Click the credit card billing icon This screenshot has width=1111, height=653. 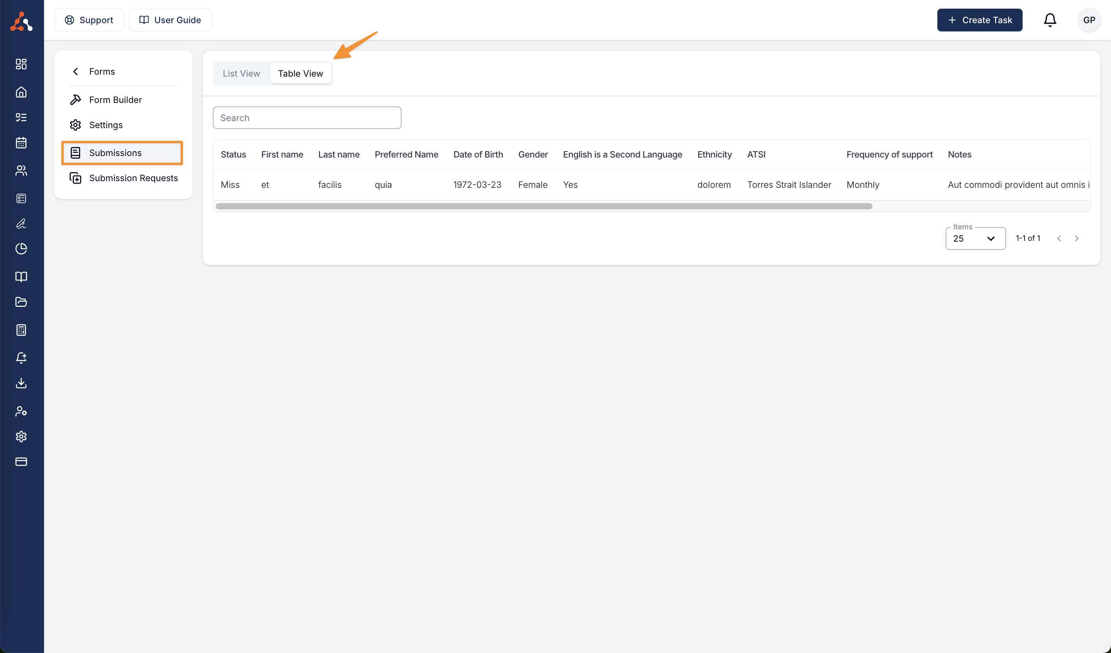[x=21, y=462]
